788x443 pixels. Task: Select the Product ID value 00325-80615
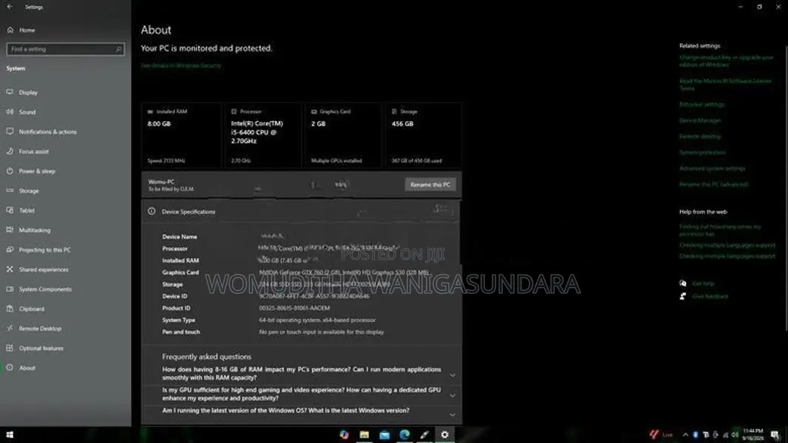pyautogui.click(x=294, y=308)
